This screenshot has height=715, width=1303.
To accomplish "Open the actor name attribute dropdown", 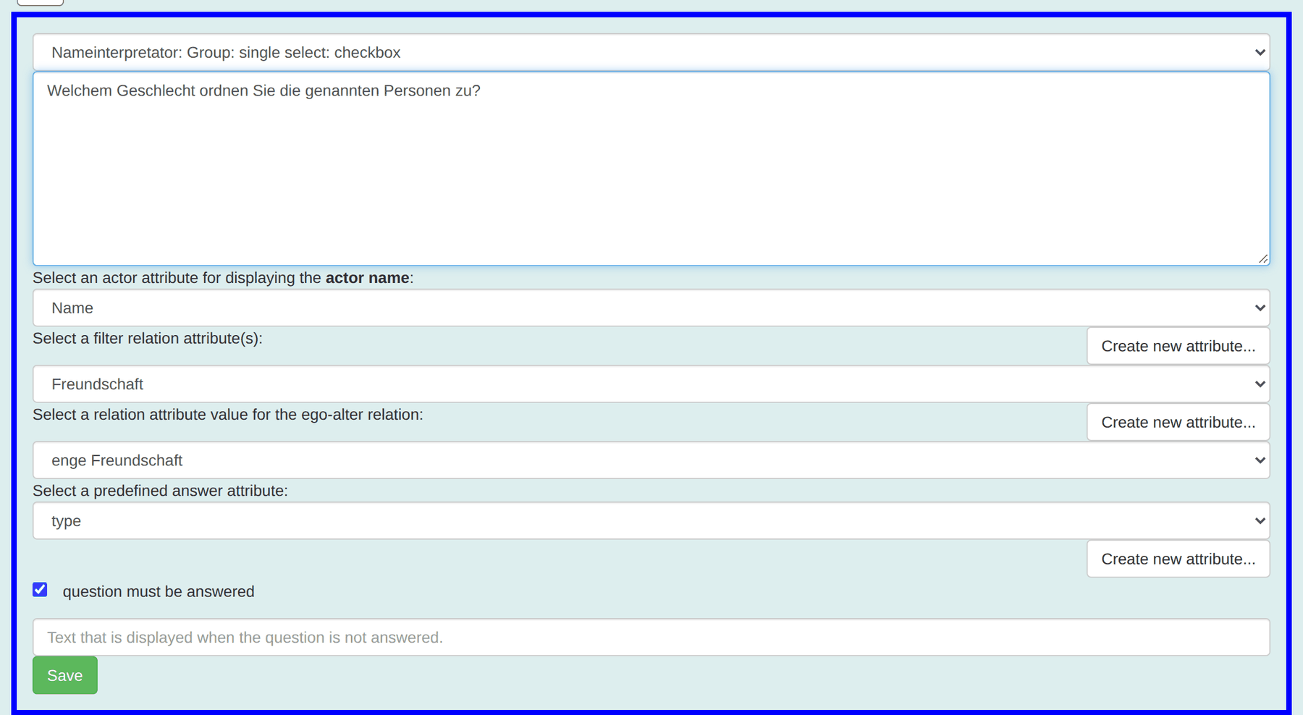I will coord(651,308).
